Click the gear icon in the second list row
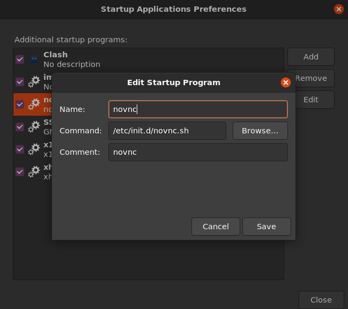 (34, 81)
